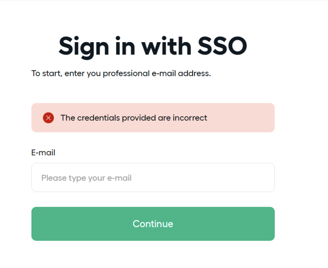Click the 'Please type your e-mail' placeholder

[87, 178]
